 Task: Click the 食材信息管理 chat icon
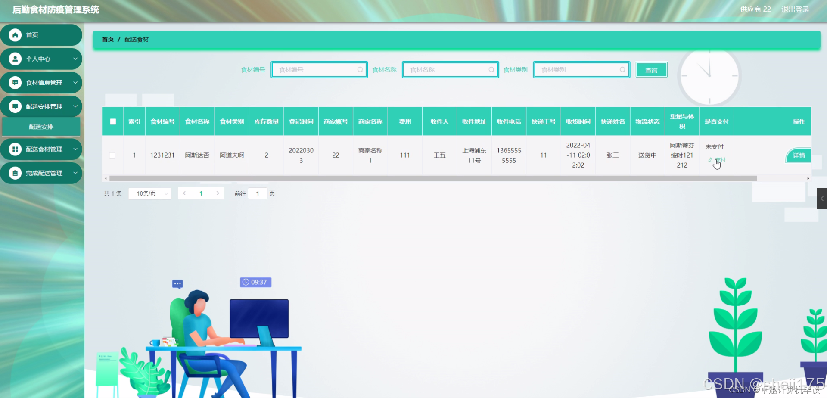(x=15, y=83)
